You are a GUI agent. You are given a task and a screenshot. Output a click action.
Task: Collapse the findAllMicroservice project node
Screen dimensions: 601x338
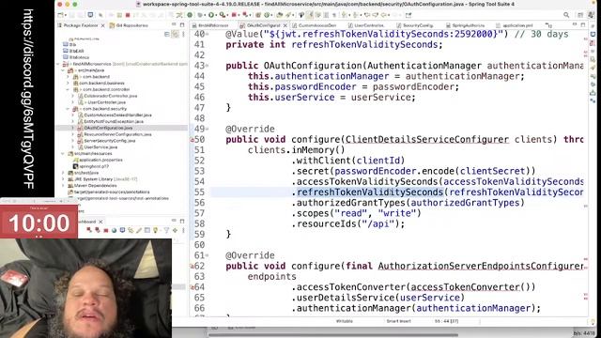pyautogui.click(x=58, y=64)
